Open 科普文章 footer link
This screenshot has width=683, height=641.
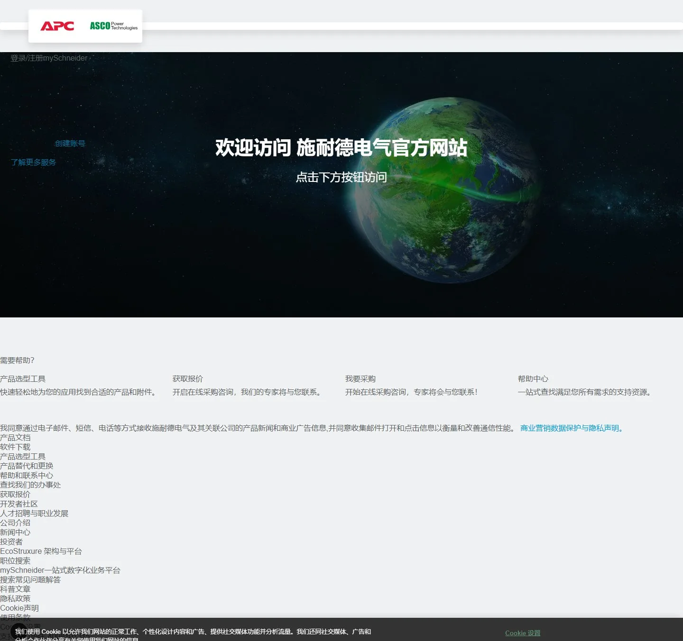[15, 589]
